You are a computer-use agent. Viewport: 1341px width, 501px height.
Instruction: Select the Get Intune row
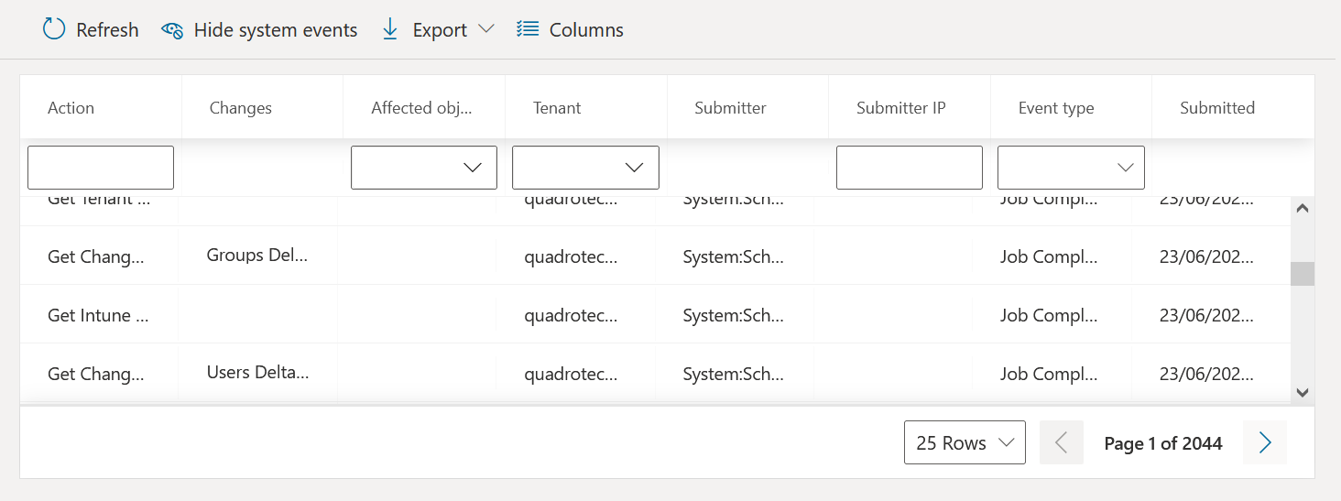click(x=98, y=315)
